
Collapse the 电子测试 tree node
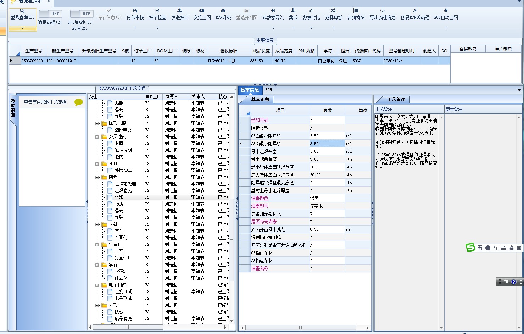[97, 285]
